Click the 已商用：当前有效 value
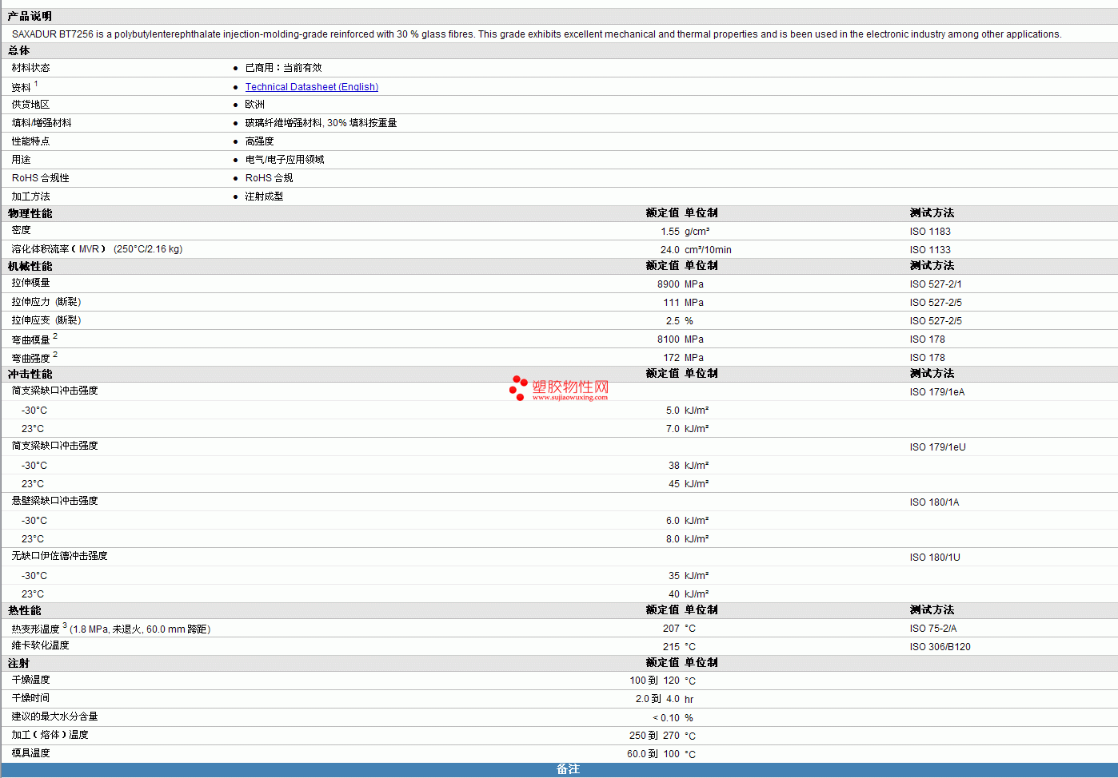This screenshot has width=1118, height=778. [x=283, y=68]
